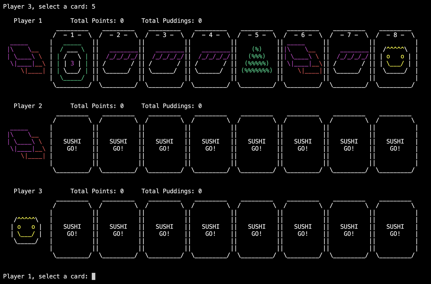The width and height of the screenshot is (431, 284).
Task: Click Player 3's first face-down SUSHI GO! card
Action: 72,230
